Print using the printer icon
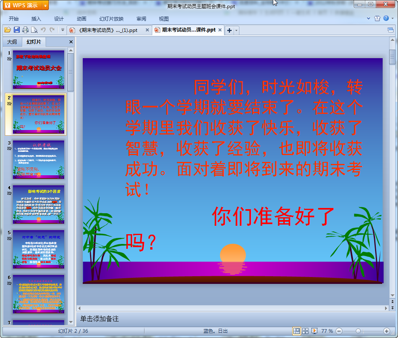This screenshot has width=398, height=338. tap(25, 30)
